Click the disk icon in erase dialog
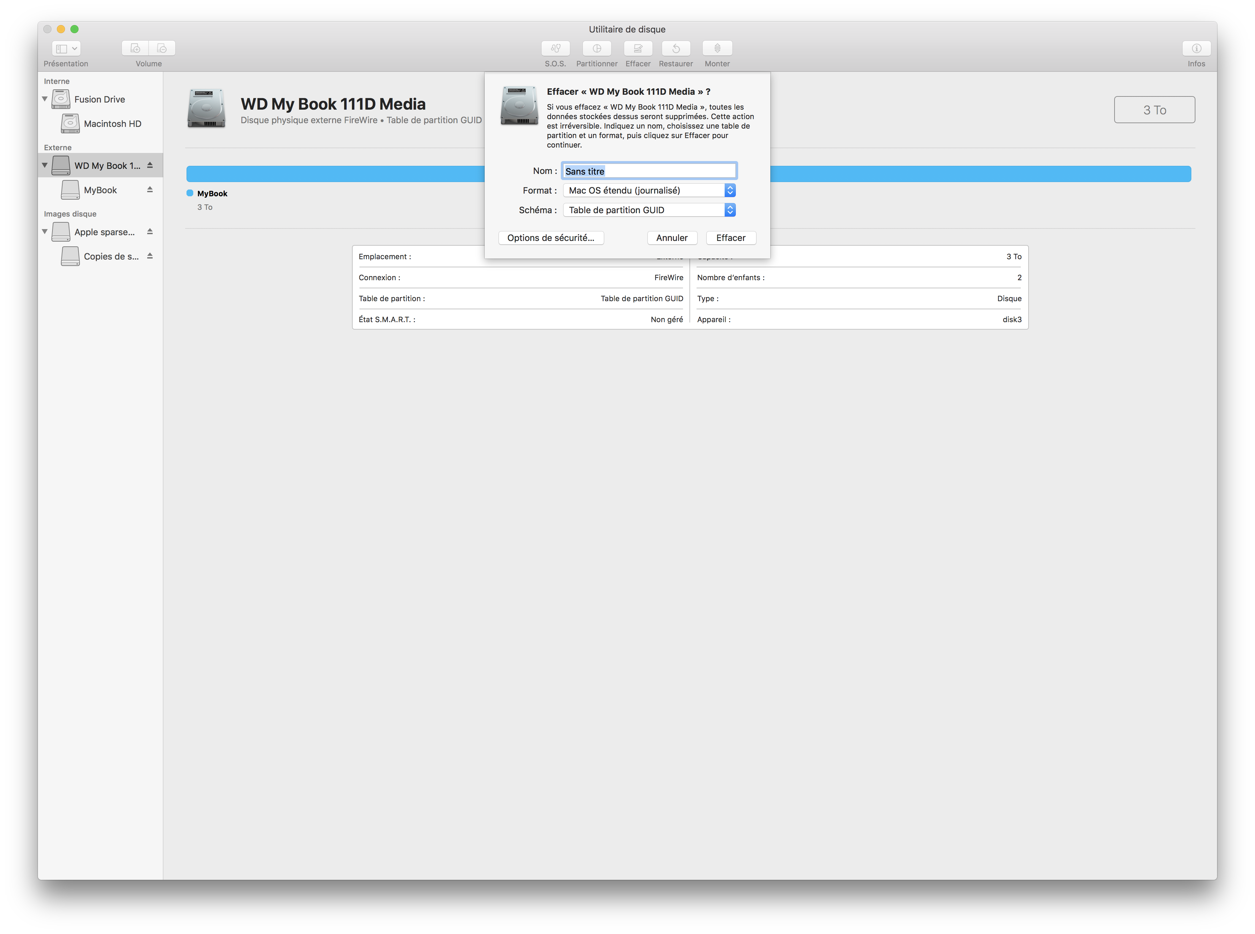1255x934 pixels. tap(519, 105)
